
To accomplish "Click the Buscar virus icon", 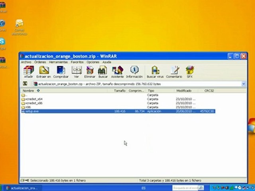I will (155, 72).
